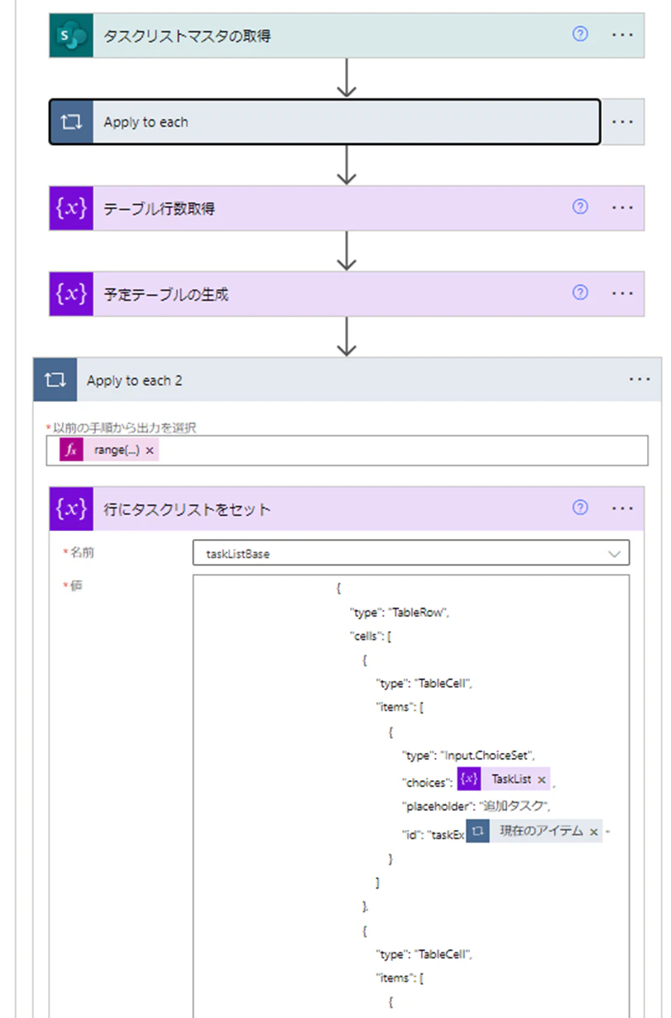Open help for 予定テーブルの生成 step
The image size is (671, 1018).
(x=580, y=293)
